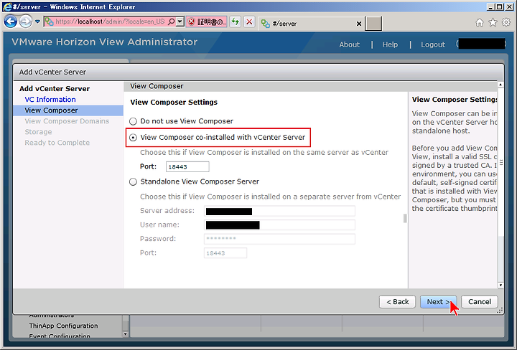Open recent pages dropdown beside Forward arrow

coord(37,22)
